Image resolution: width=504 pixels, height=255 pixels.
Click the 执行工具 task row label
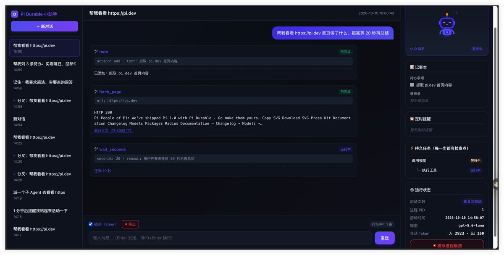point(429,170)
